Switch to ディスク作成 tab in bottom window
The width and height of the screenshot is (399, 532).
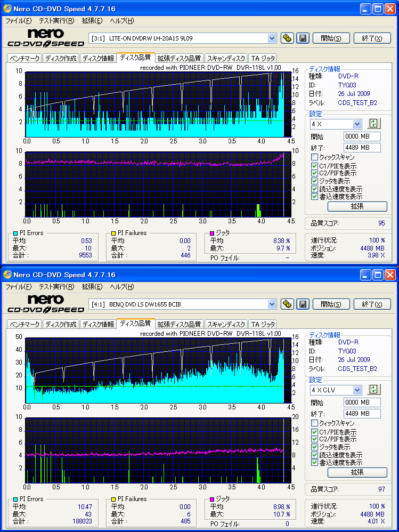pyautogui.click(x=61, y=324)
